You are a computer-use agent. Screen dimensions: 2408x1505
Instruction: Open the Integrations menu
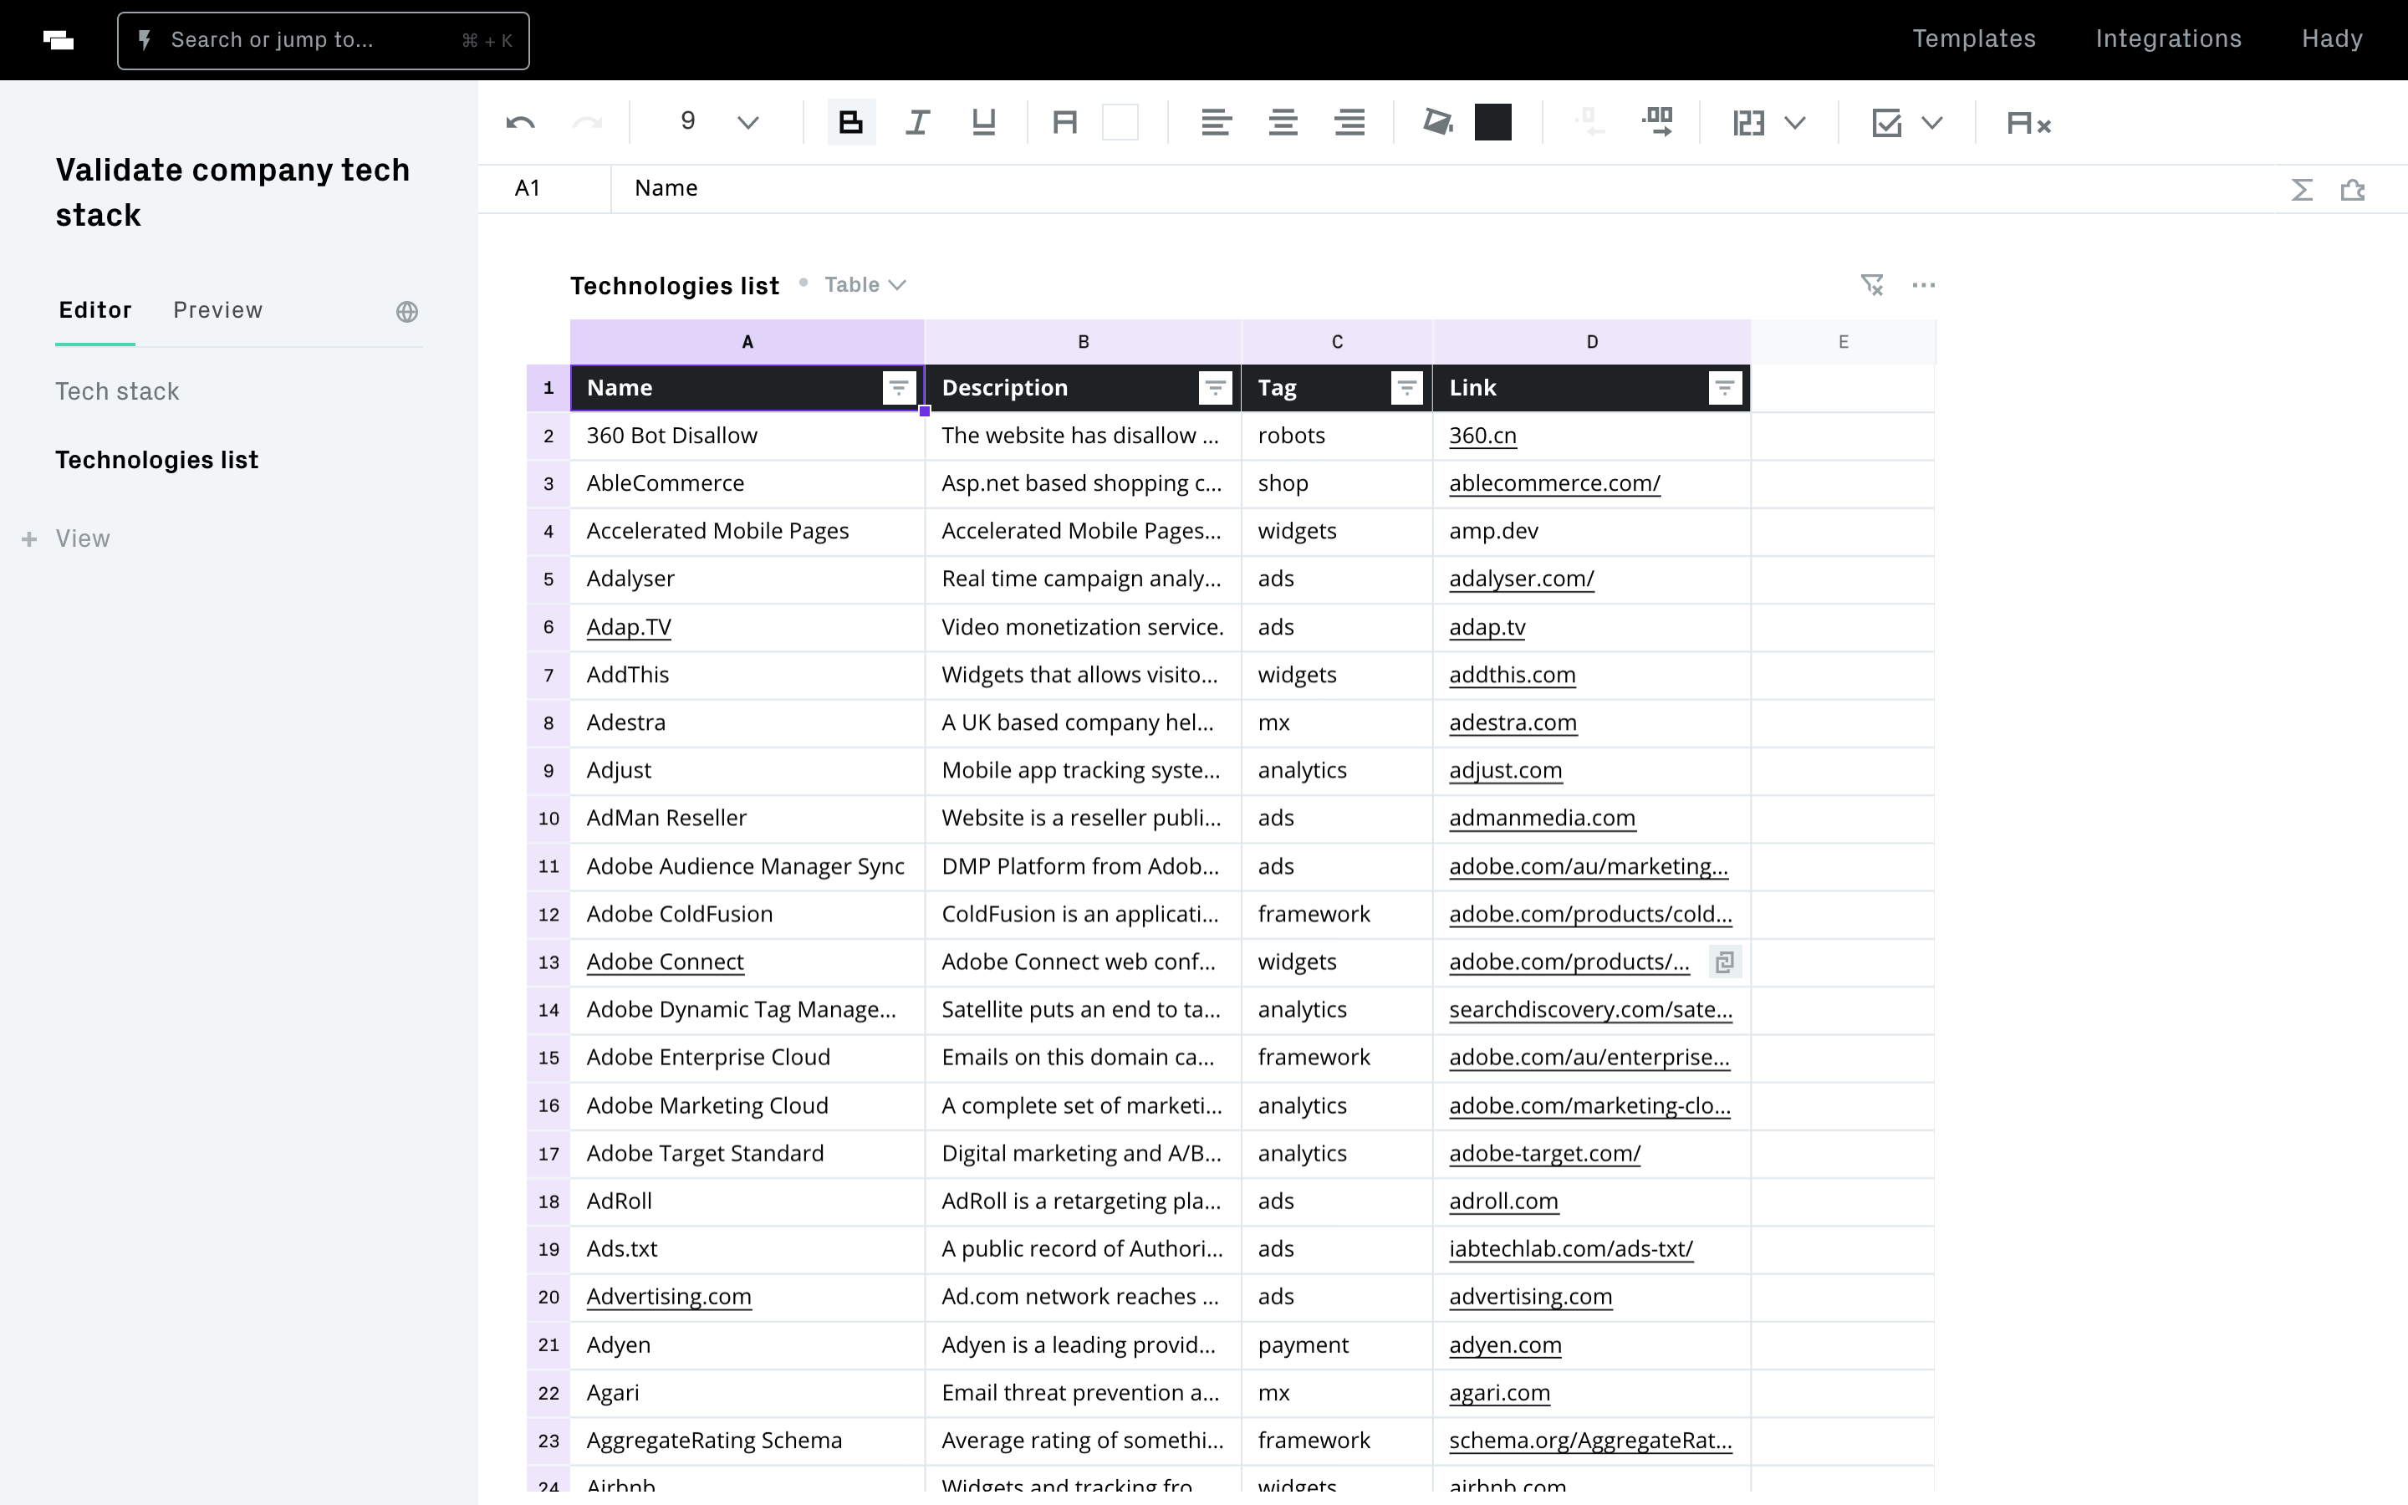click(2168, 38)
